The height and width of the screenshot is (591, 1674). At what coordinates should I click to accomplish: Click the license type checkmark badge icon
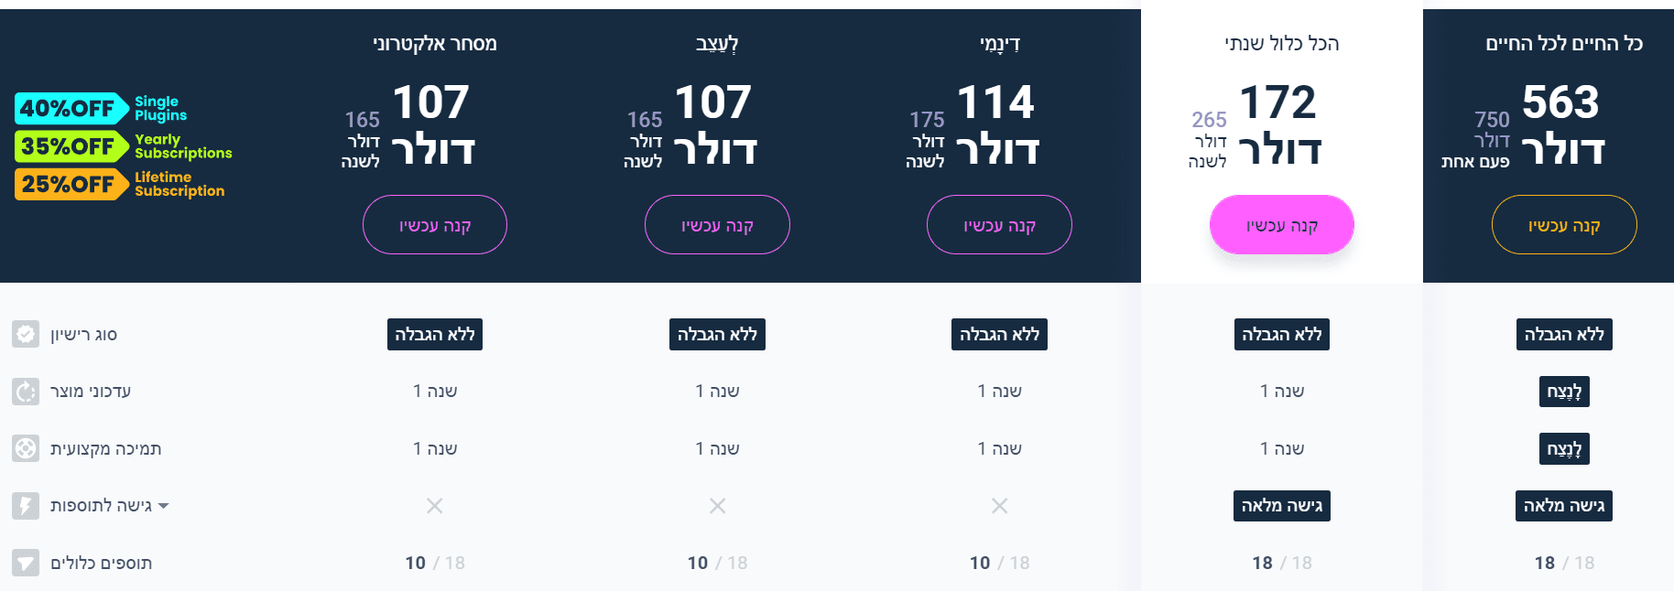[x=26, y=334]
